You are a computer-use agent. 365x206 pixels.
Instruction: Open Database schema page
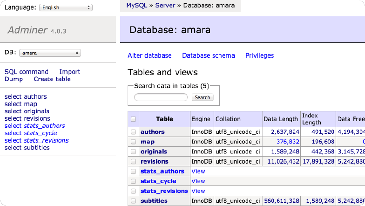coord(208,55)
